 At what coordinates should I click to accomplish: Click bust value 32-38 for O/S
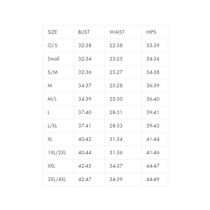(x=85, y=46)
